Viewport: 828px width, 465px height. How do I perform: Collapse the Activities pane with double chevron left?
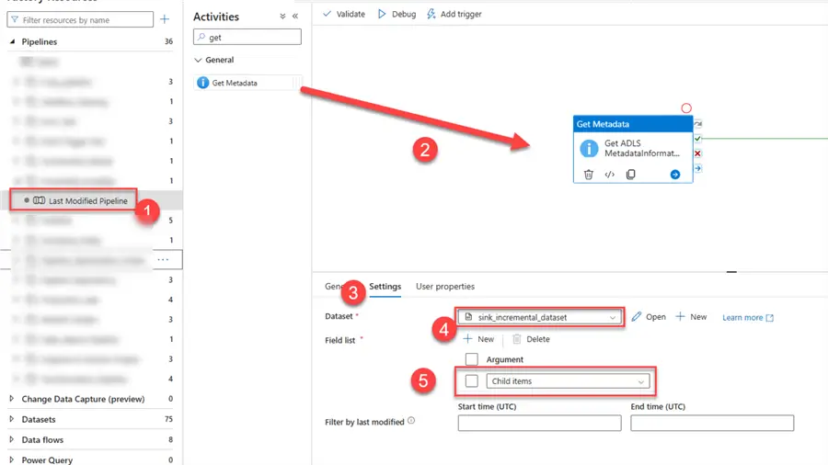click(294, 17)
